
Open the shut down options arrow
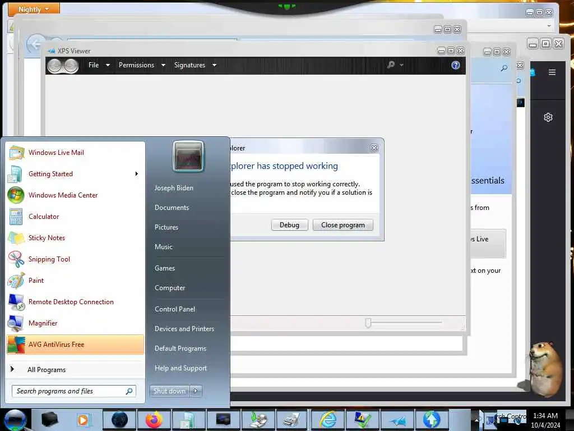click(196, 391)
